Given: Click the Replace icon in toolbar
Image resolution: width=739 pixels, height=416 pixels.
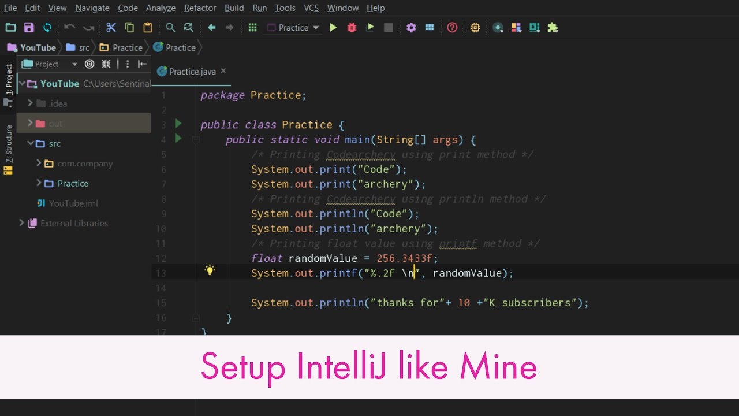Looking at the screenshot, I should click(188, 27).
